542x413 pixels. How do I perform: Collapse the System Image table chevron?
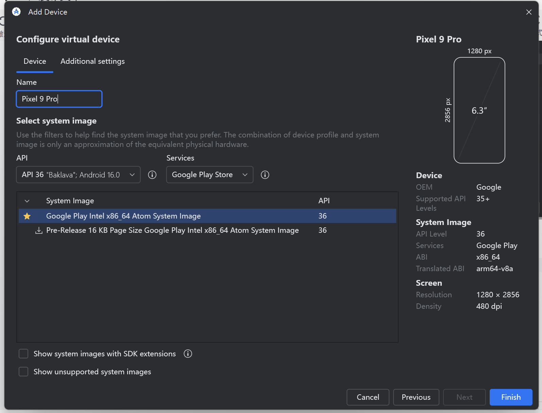pyautogui.click(x=27, y=201)
